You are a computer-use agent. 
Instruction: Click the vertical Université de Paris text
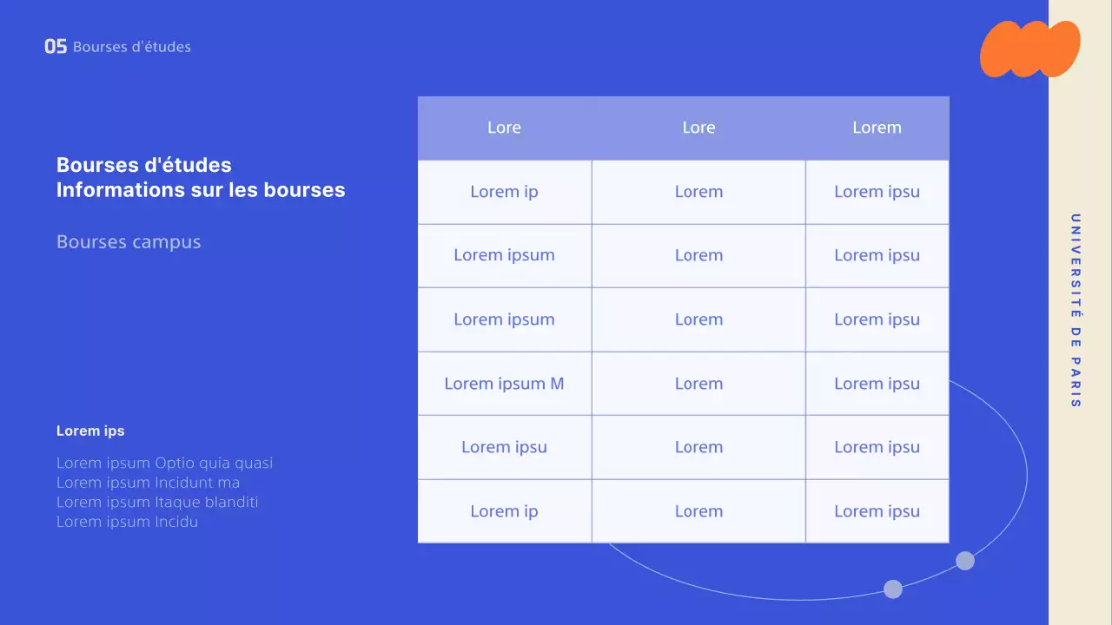point(1076,311)
